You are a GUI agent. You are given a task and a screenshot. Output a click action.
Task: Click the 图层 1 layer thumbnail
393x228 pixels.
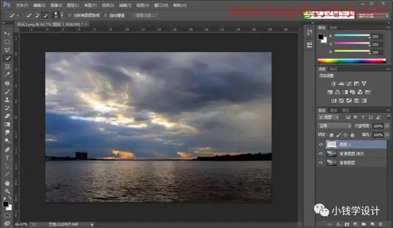(x=332, y=145)
